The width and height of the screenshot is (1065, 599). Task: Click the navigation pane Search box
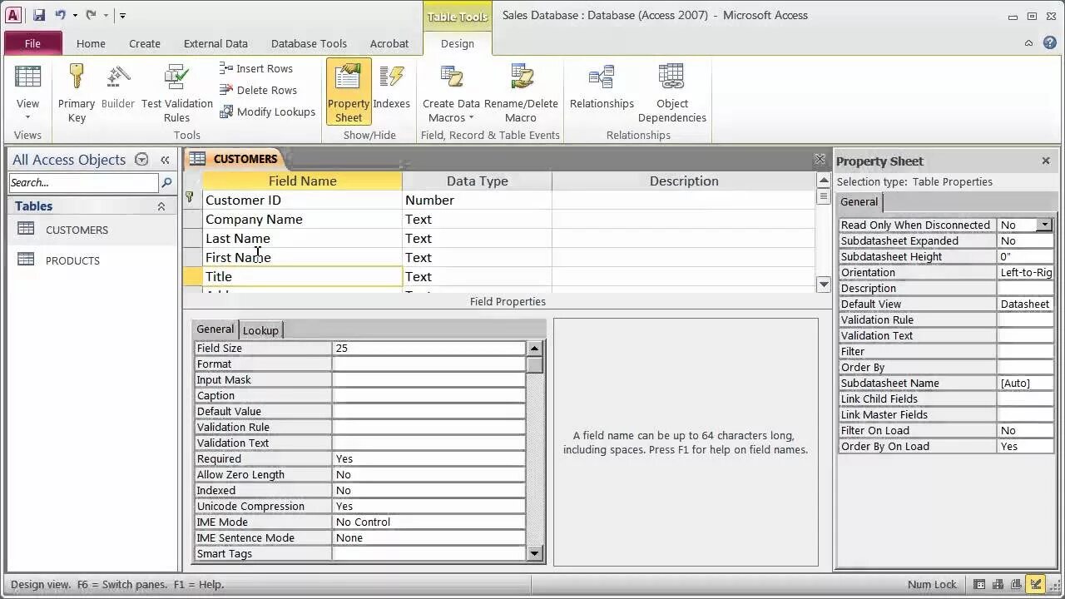(x=83, y=182)
